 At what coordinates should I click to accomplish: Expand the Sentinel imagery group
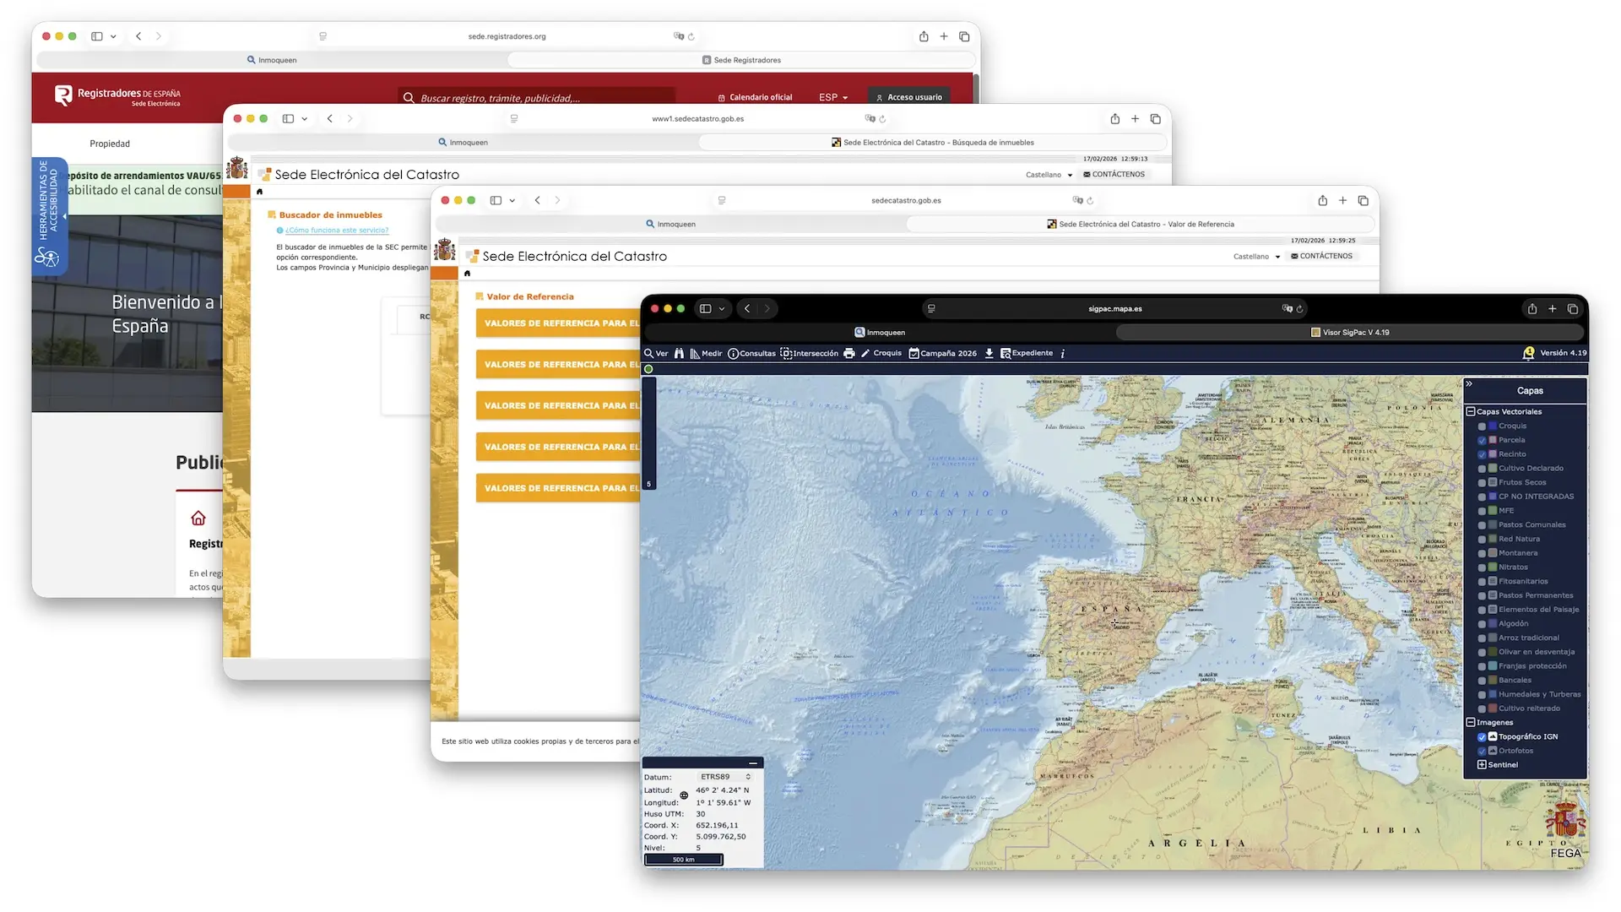coord(1480,764)
